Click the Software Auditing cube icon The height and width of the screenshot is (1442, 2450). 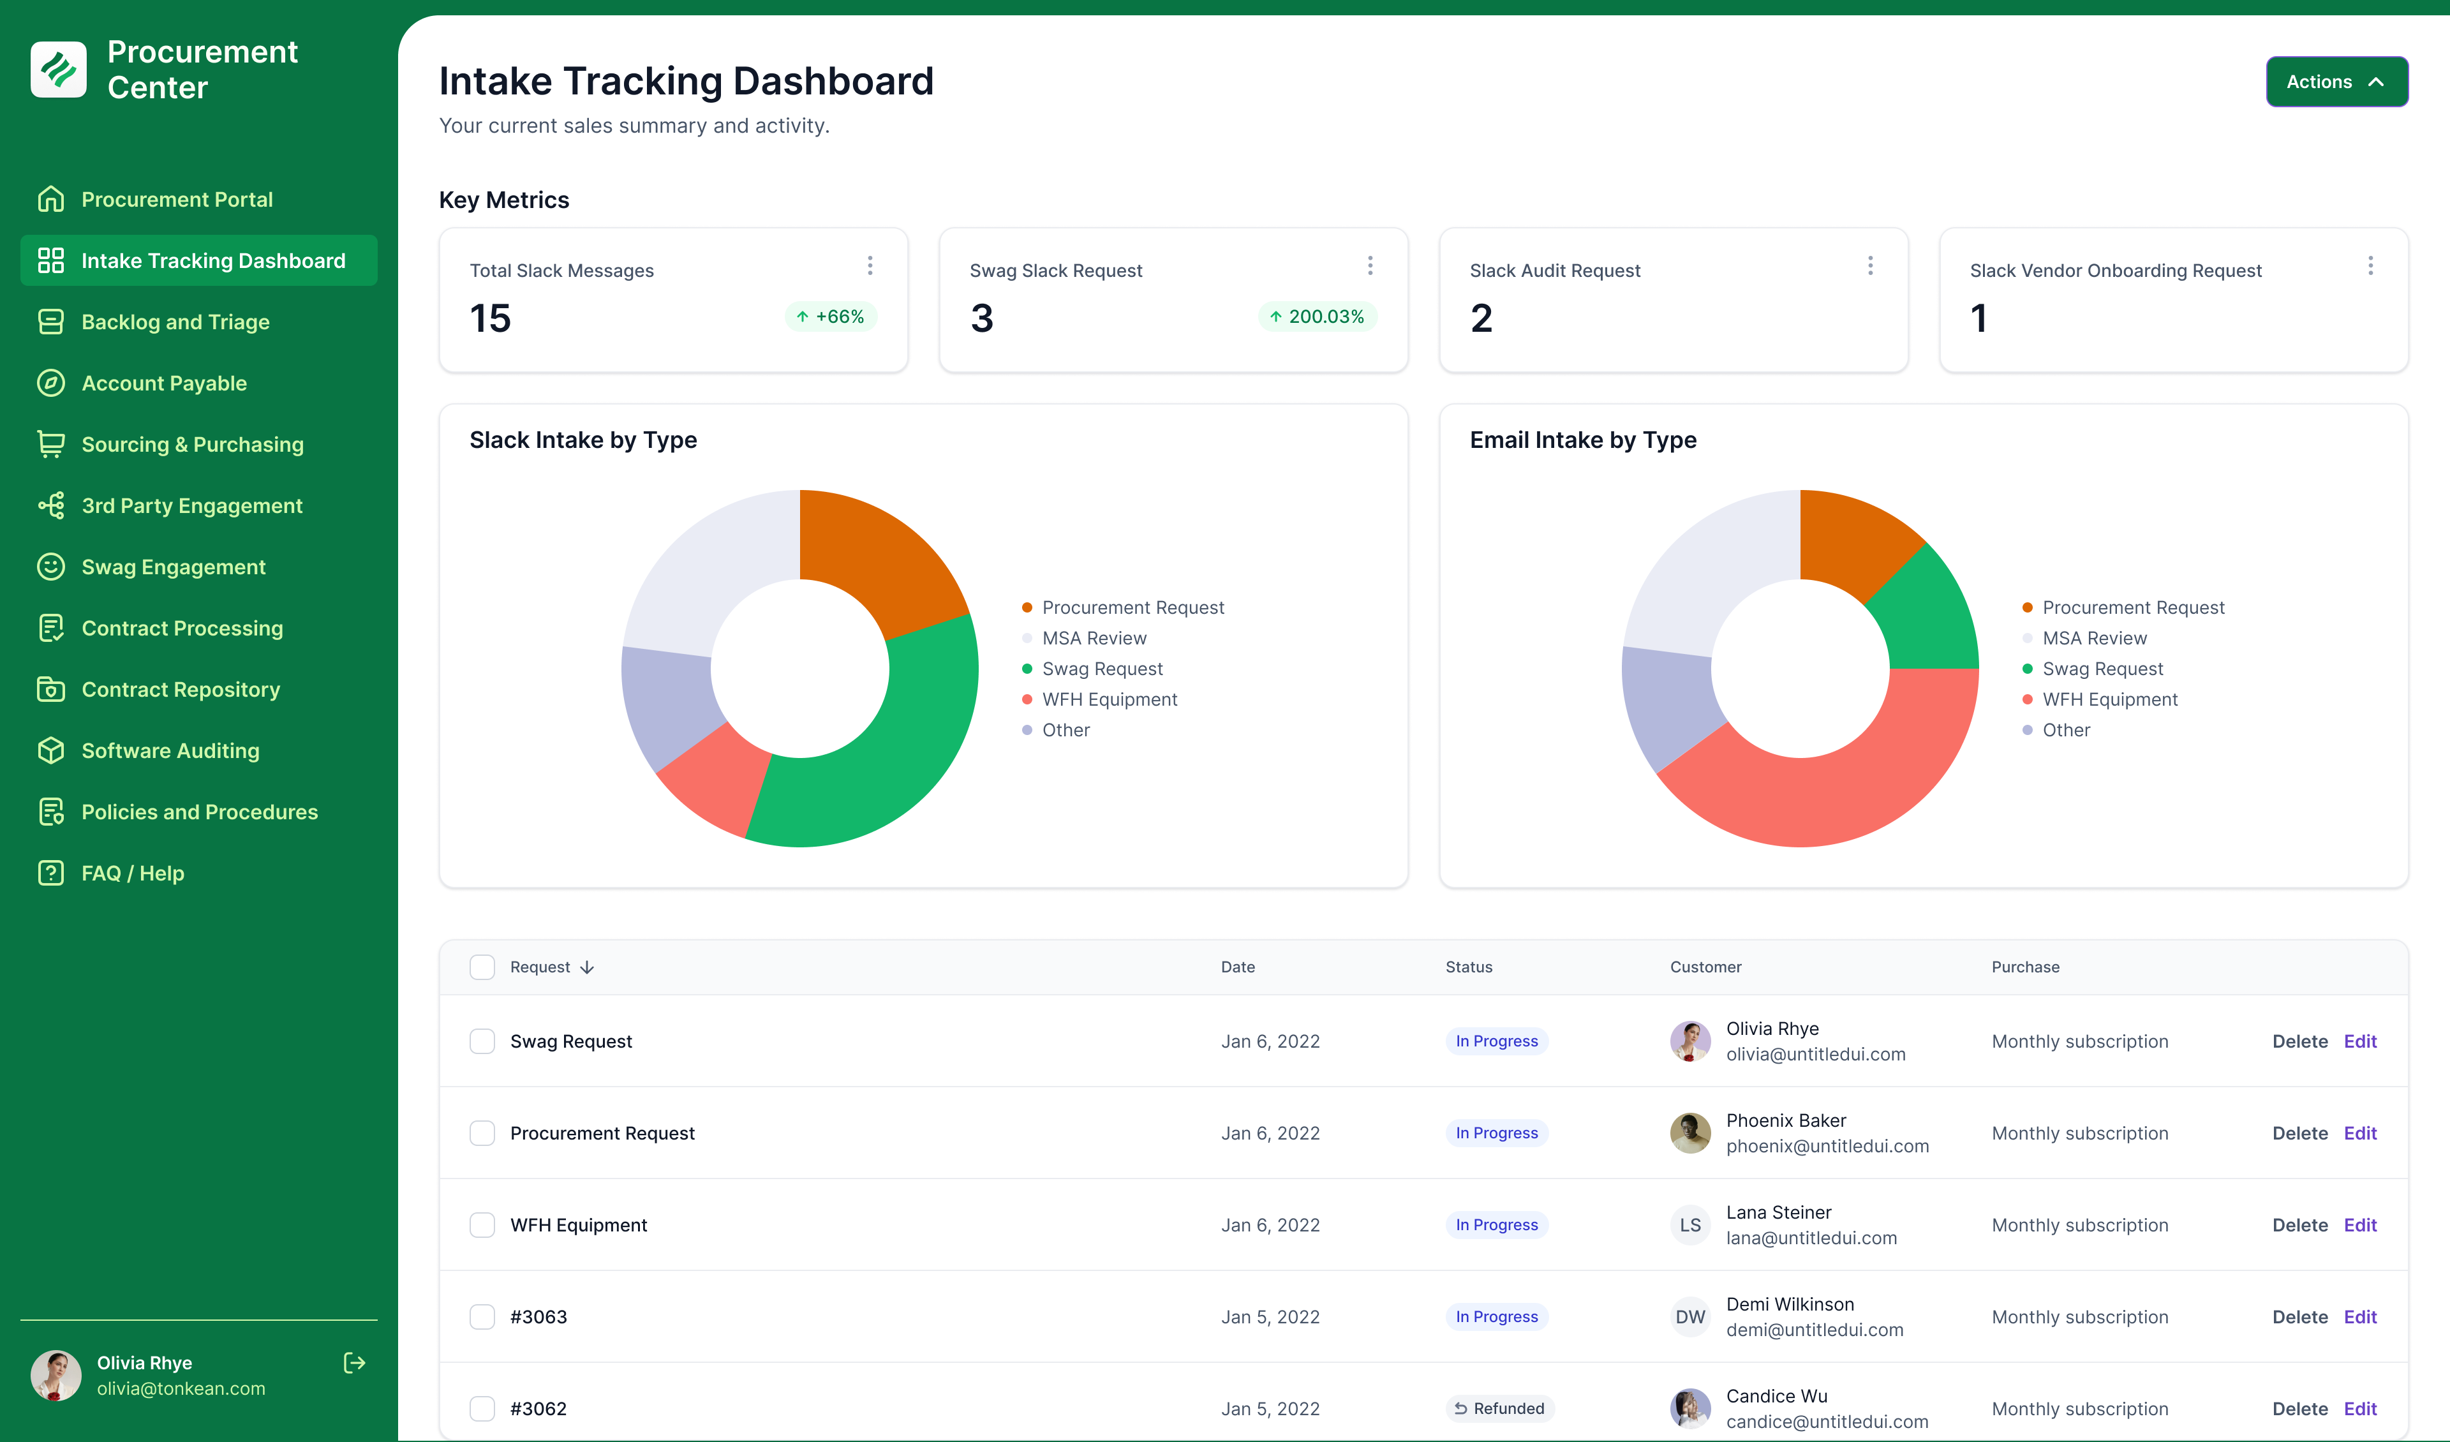point(50,750)
